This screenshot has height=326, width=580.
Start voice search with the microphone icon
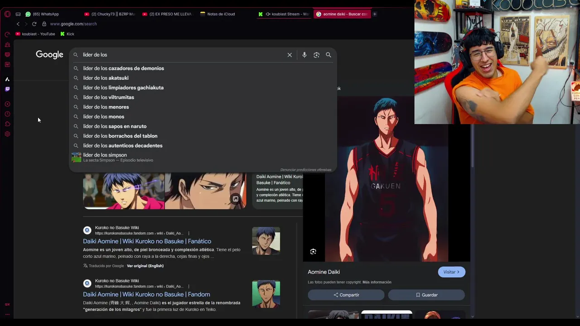pos(304,55)
